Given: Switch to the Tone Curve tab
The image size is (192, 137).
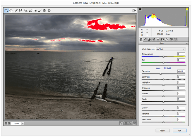Looking at the screenshot, I should [145, 39].
